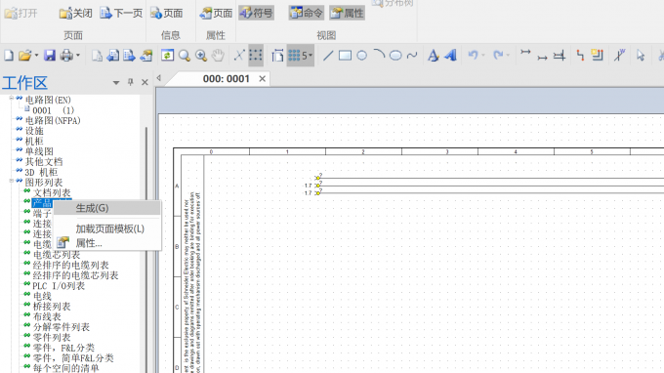The image size is (664, 373).
Task: Select 3D 机柜 tree item
Action: point(41,172)
